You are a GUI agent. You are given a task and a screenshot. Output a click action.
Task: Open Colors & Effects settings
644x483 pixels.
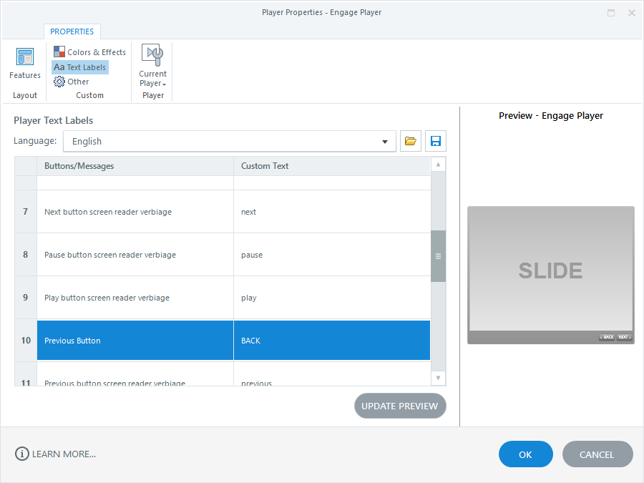pos(89,52)
